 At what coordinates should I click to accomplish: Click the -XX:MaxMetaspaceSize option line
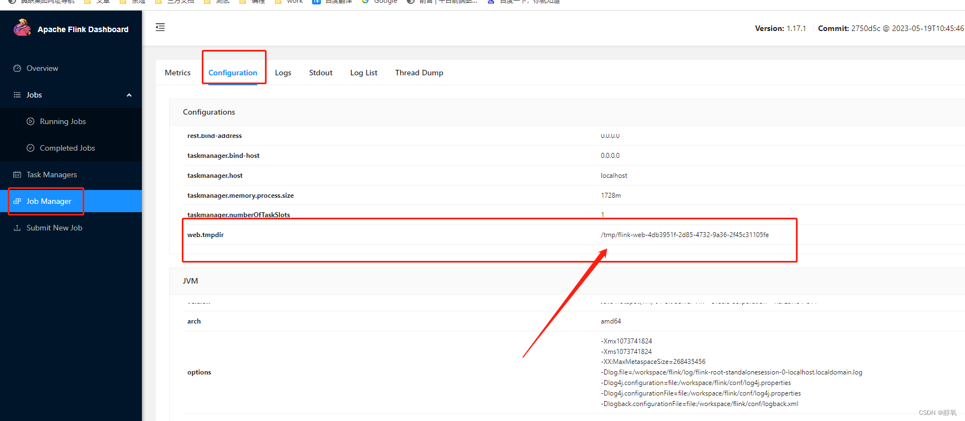(653, 362)
